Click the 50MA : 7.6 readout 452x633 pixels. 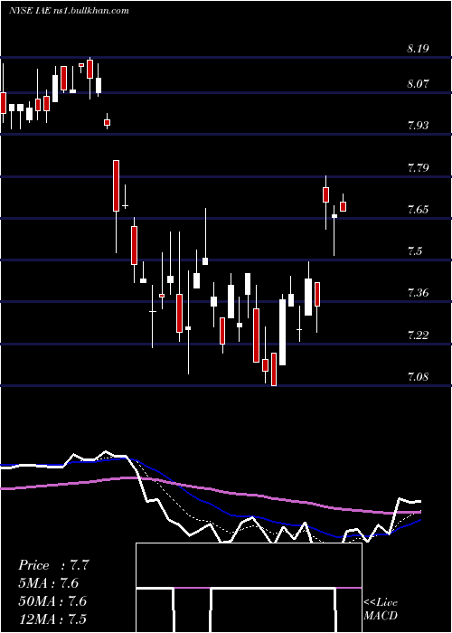pyautogui.click(x=52, y=601)
